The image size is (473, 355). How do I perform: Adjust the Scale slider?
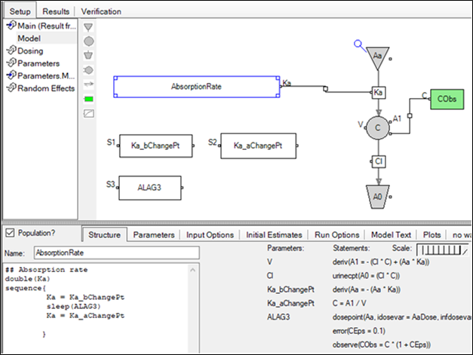tap(442, 249)
